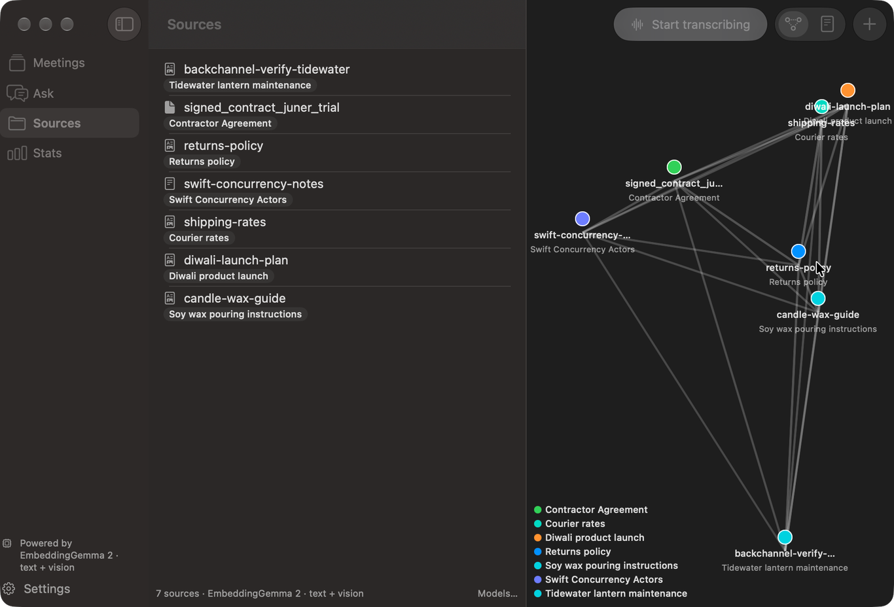894x607 pixels.
Task: Select the green signed_contract graph node
Action: [x=674, y=167]
